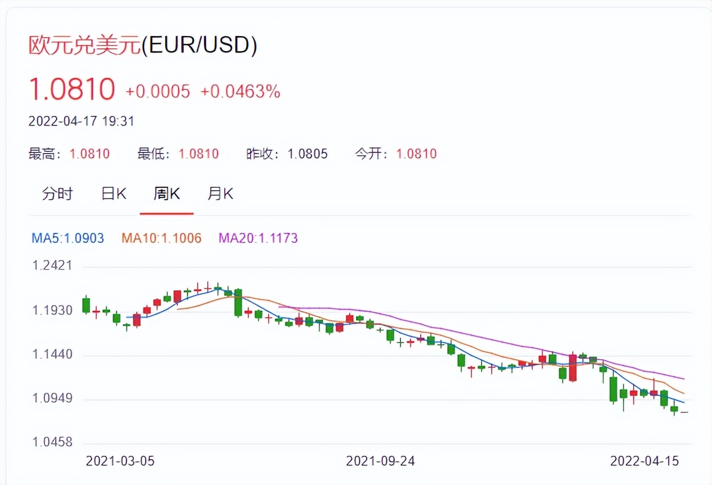Switch to the 分时 chart tab
This screenshot has width=712, height=485.
click(x=57, y=194)
